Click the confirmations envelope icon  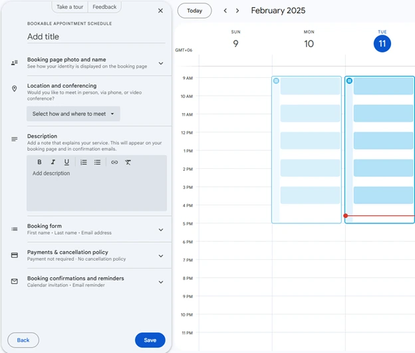15,281
